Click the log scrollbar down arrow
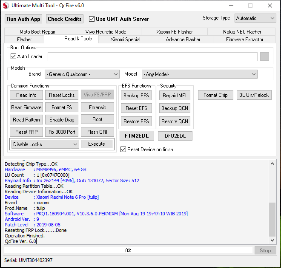Viewport: 281px width, 268px height. pyautogui.click(x=272, y=240)
